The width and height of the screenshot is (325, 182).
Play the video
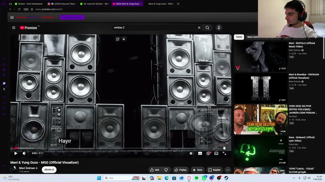tap(16, 153)
